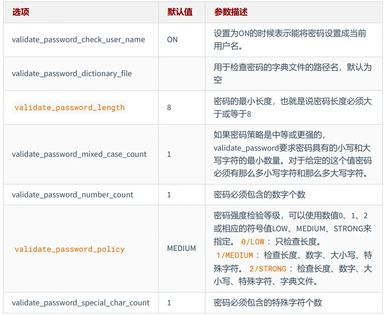Click the orange 2/STRONG code text
The height and width of the screenshot is (316, 385).
[268, 269]
